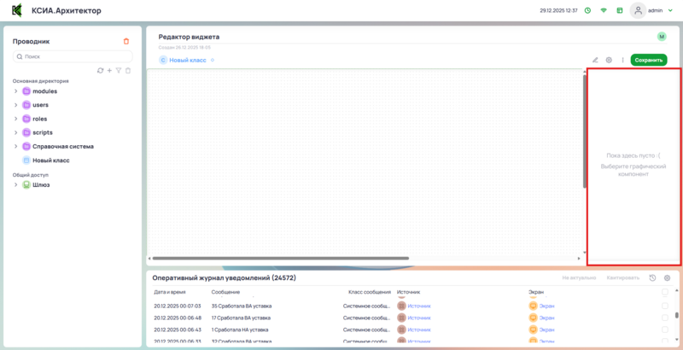The image size is (683, 350).
Task: Select all notifications using the header checkbox
Action: [665, 292]
